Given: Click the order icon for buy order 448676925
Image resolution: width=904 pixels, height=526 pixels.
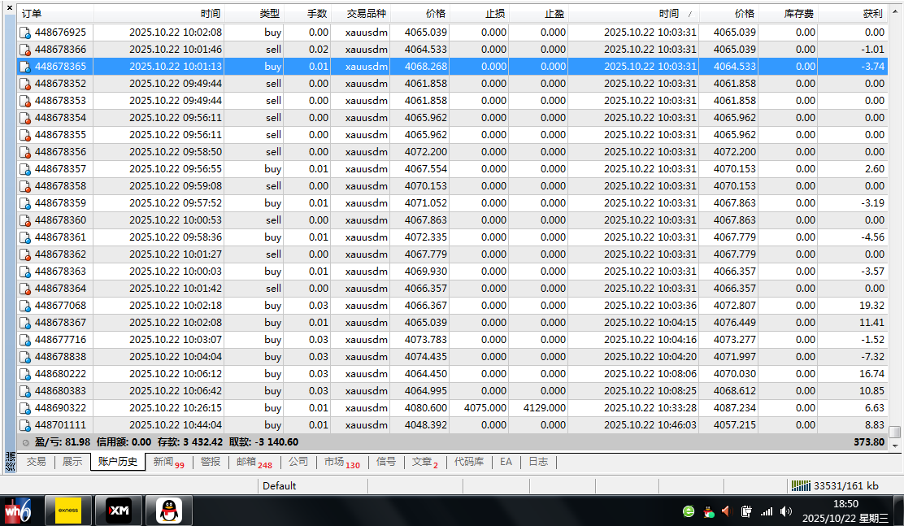Looking at the screenshot, I should tap(25, 33).
